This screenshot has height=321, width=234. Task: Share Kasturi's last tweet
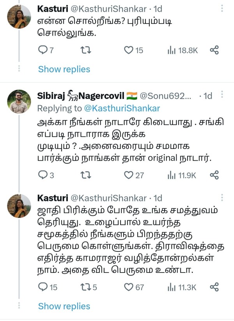(214, 287)
